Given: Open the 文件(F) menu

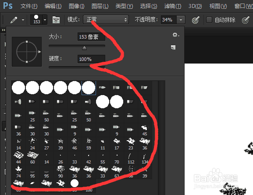Looking at the screenshot, I should coord(29,6).
